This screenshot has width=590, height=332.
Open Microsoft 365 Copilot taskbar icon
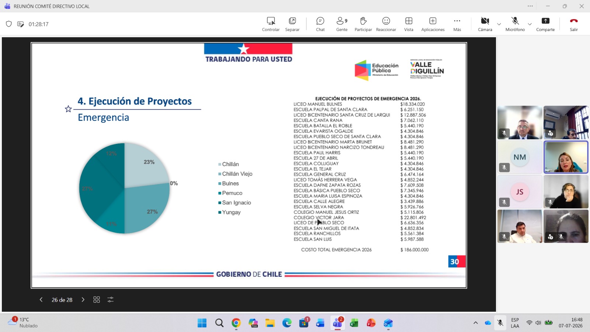(253, 323)
